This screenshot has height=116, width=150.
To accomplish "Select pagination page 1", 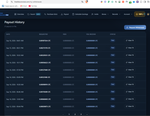I will 69,114.
